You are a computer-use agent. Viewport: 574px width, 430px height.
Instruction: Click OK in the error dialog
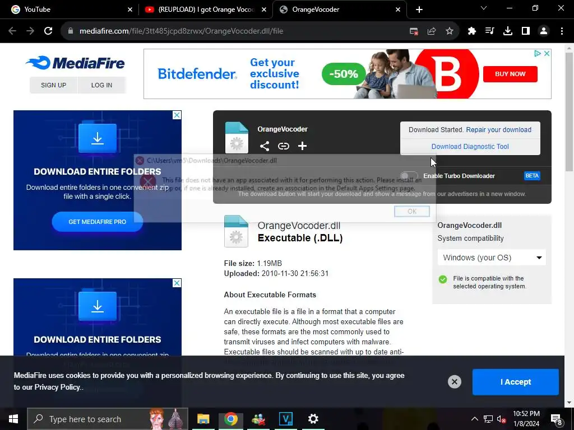pyautogui.click(x=412, y=211)
